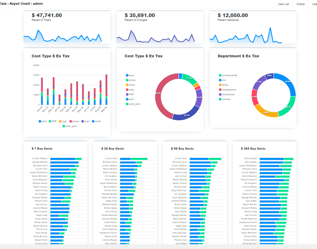Click the Recent $ Totals sparkline chart

63,36
